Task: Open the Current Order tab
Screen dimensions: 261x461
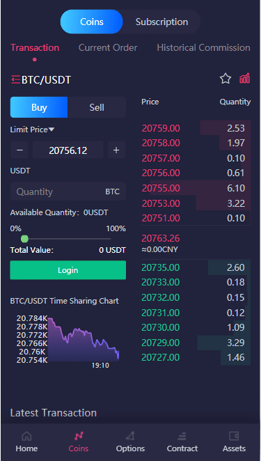Action: pos(108,47)
